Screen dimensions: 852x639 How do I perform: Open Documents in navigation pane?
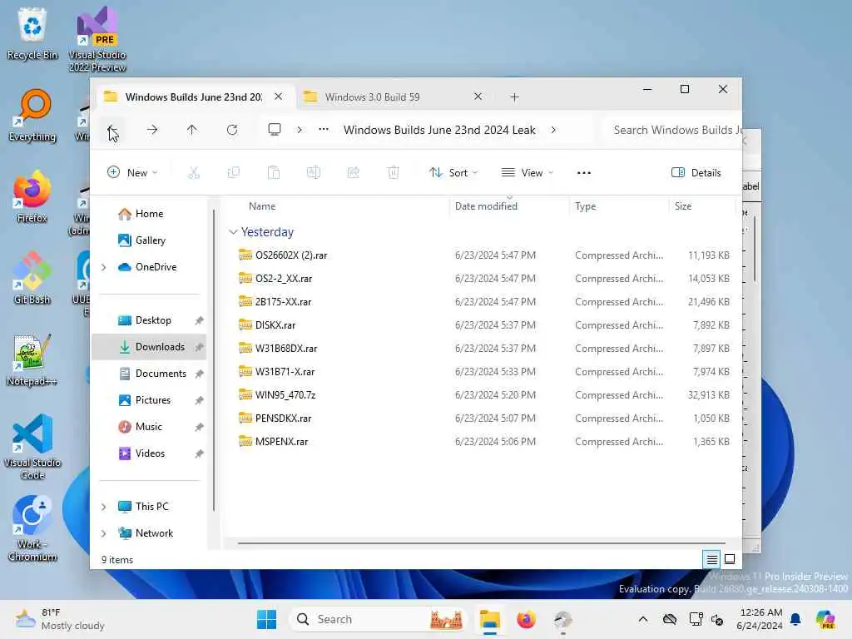(148, 374)
